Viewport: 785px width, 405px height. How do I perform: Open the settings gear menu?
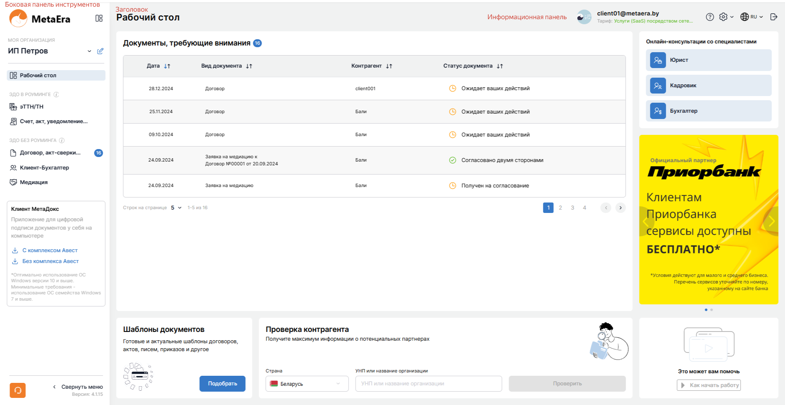[x=726, y=17]
